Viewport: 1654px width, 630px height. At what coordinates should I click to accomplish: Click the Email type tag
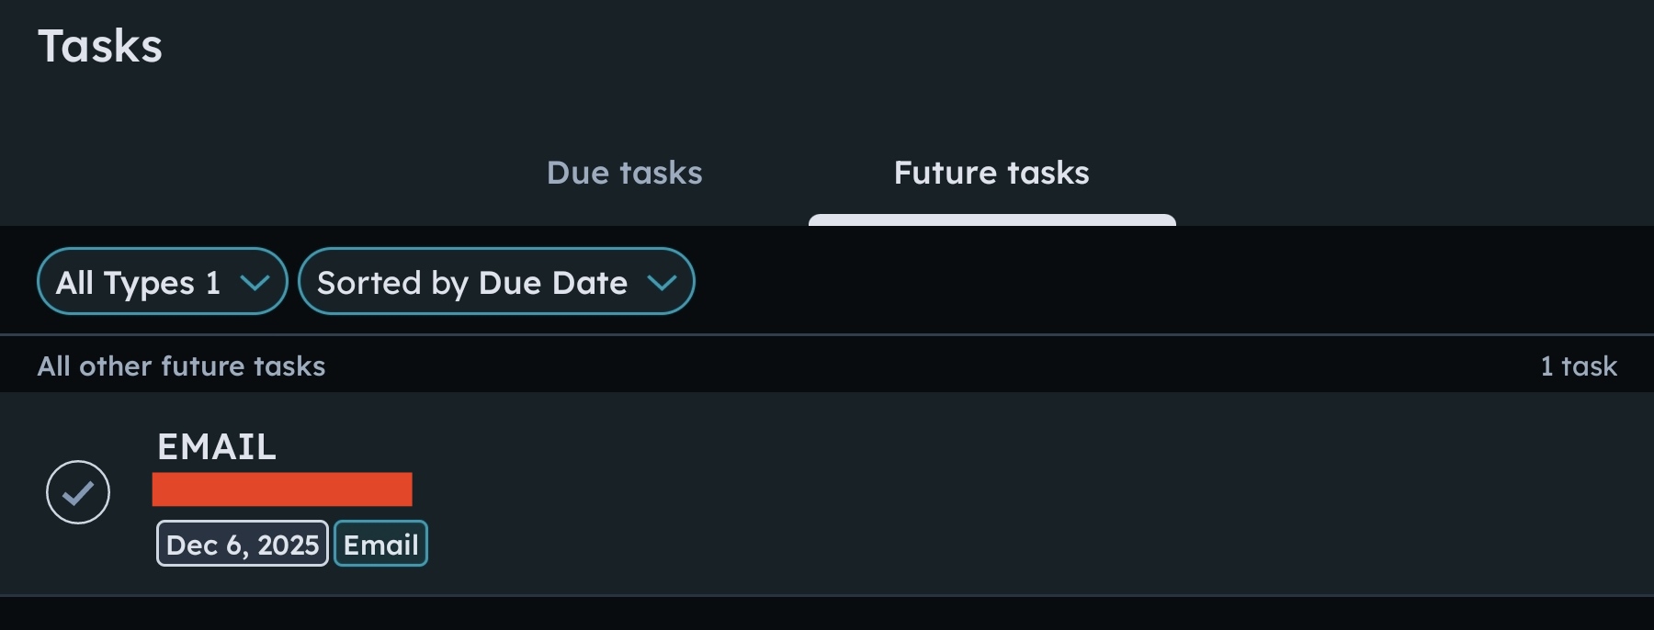tap(380, 545)
